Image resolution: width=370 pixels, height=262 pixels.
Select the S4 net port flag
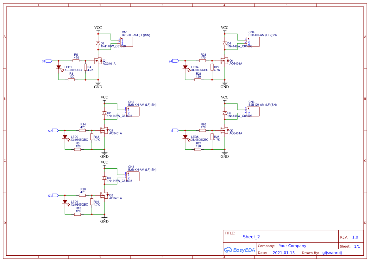[x=176, y=61]
